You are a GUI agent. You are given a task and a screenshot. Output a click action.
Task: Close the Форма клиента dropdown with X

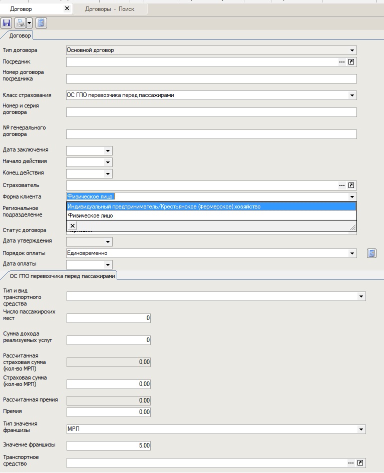(x=72, y=226)
